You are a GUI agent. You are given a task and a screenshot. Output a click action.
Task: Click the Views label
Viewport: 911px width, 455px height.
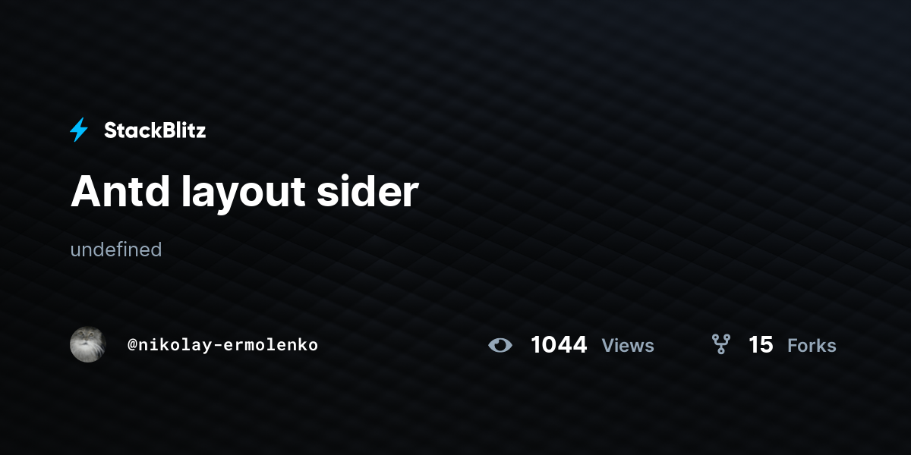click(x=628, y=346)
